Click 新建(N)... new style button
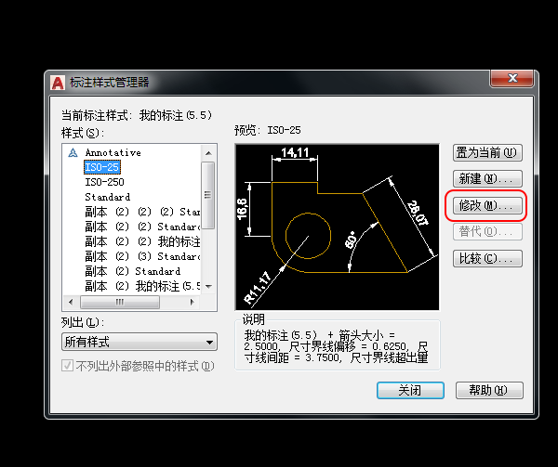Screen dimensions: 558x467 487,178
